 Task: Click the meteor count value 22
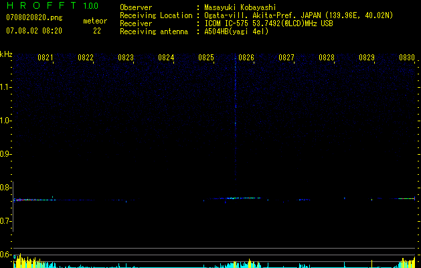(x=97, y=31)
